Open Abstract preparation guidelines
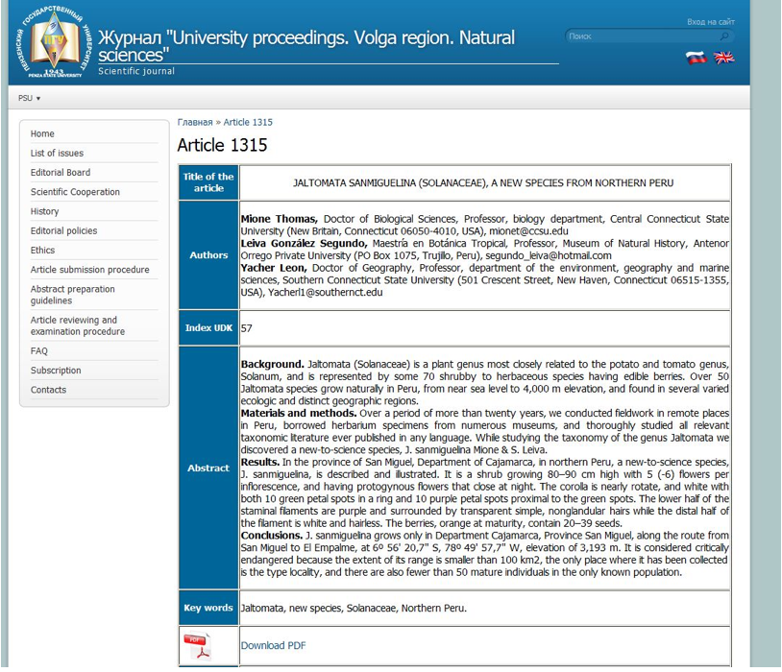 click(72, 295)
